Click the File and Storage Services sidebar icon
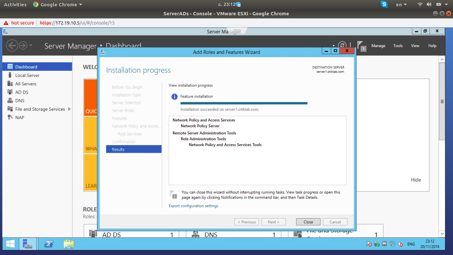 pos(10,109)
